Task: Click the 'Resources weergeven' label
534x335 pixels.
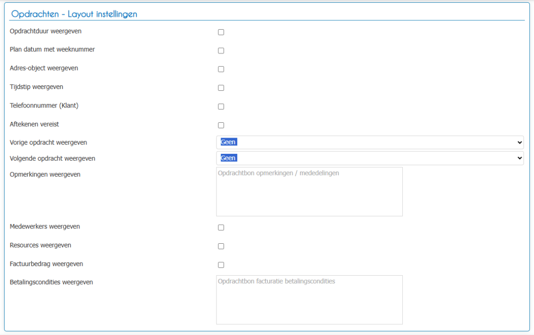Action: point(40,246)
